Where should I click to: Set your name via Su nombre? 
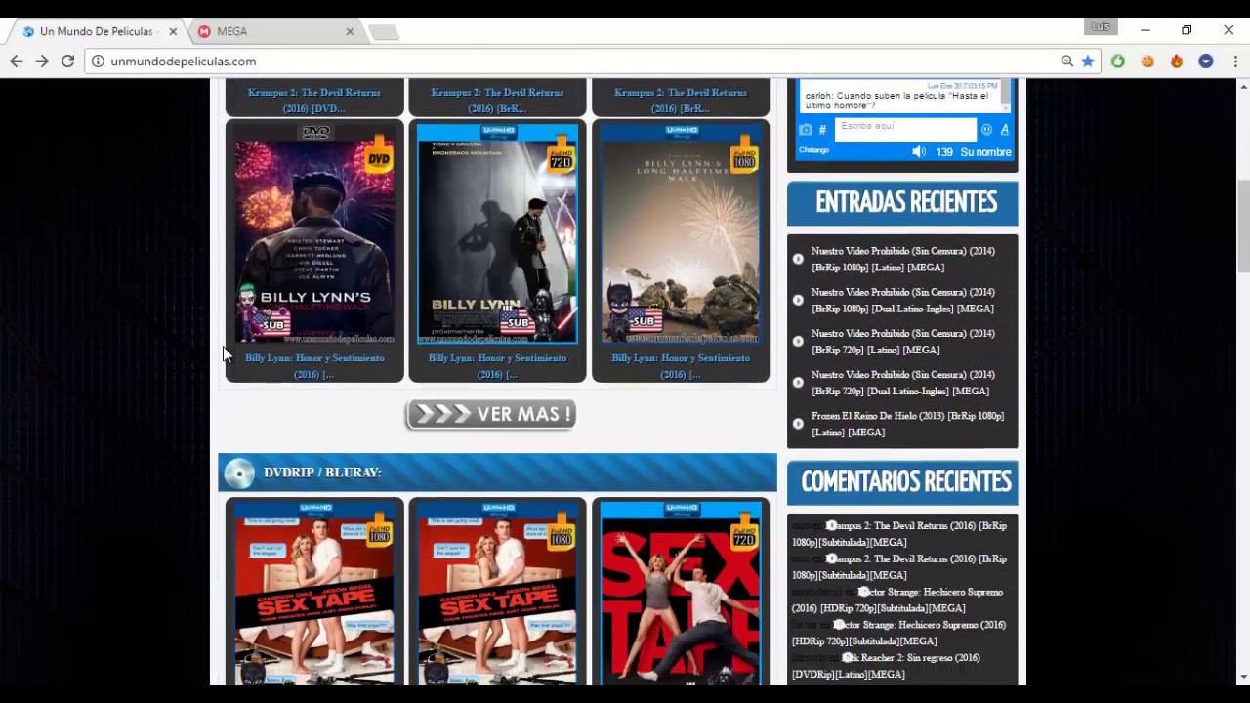(x=985, y=152)
